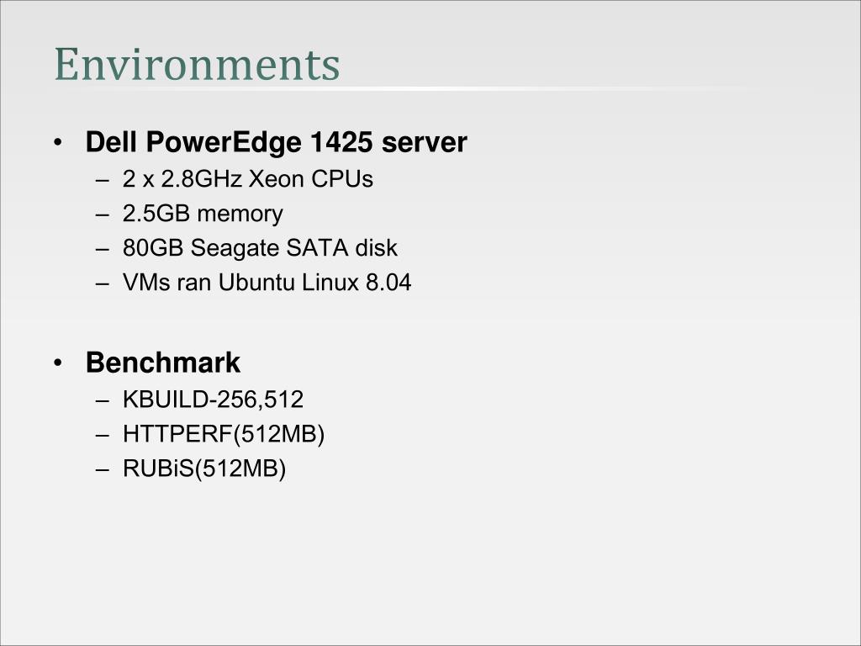Select the KBUILD-256,512 item
Screen dimensions: 861x646
click(x=213, y=400)
